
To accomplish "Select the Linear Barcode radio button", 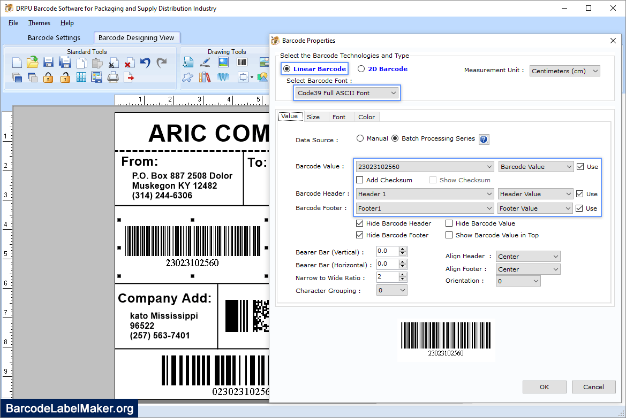I will (x=286, y=69).
